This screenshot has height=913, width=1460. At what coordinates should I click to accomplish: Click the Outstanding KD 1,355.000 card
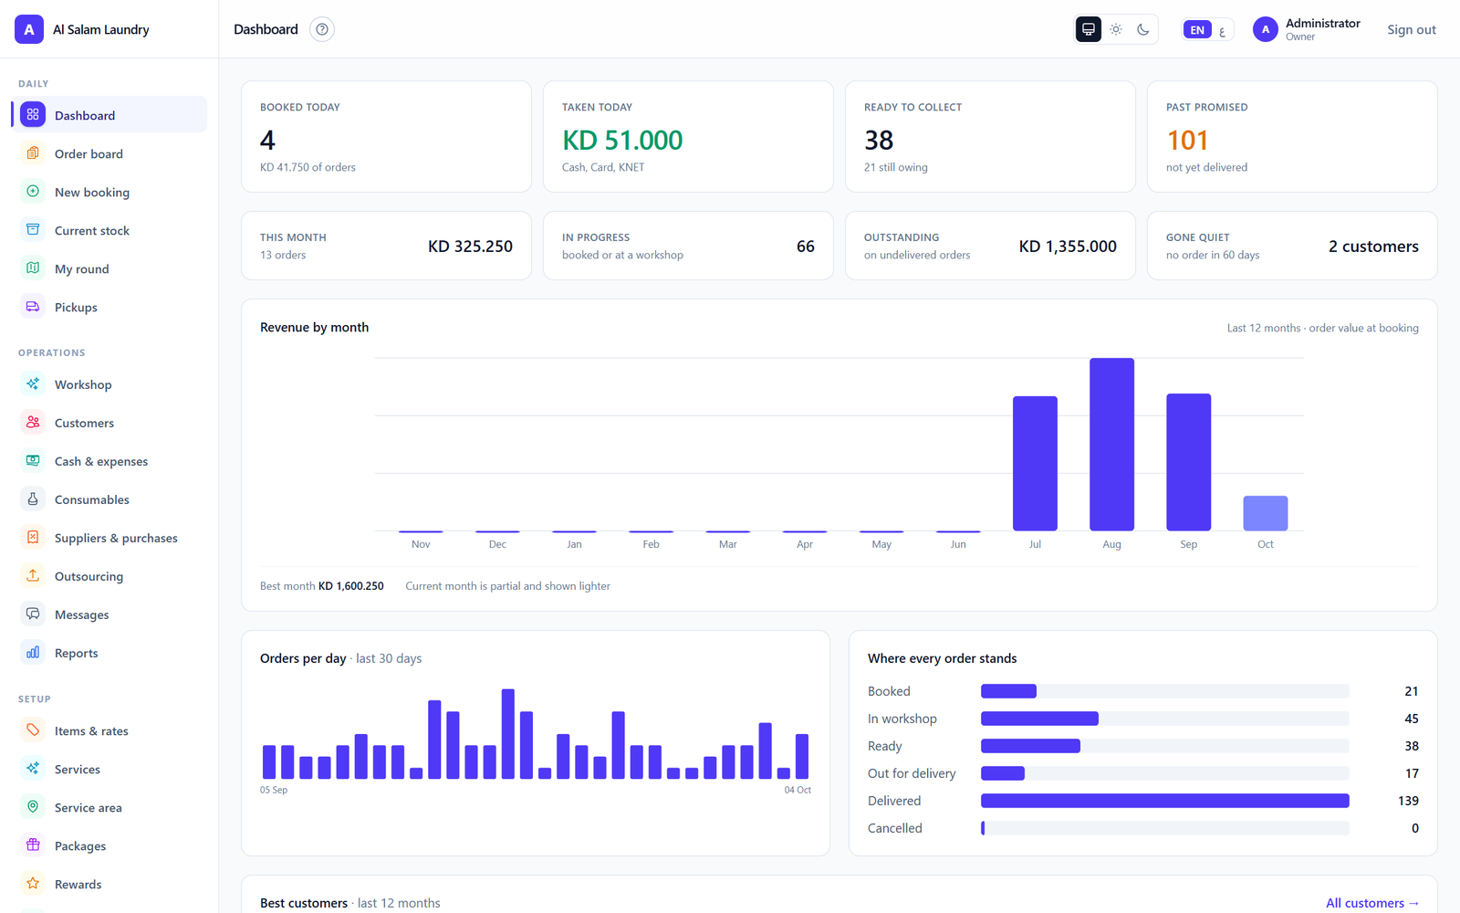pos(990,246)
